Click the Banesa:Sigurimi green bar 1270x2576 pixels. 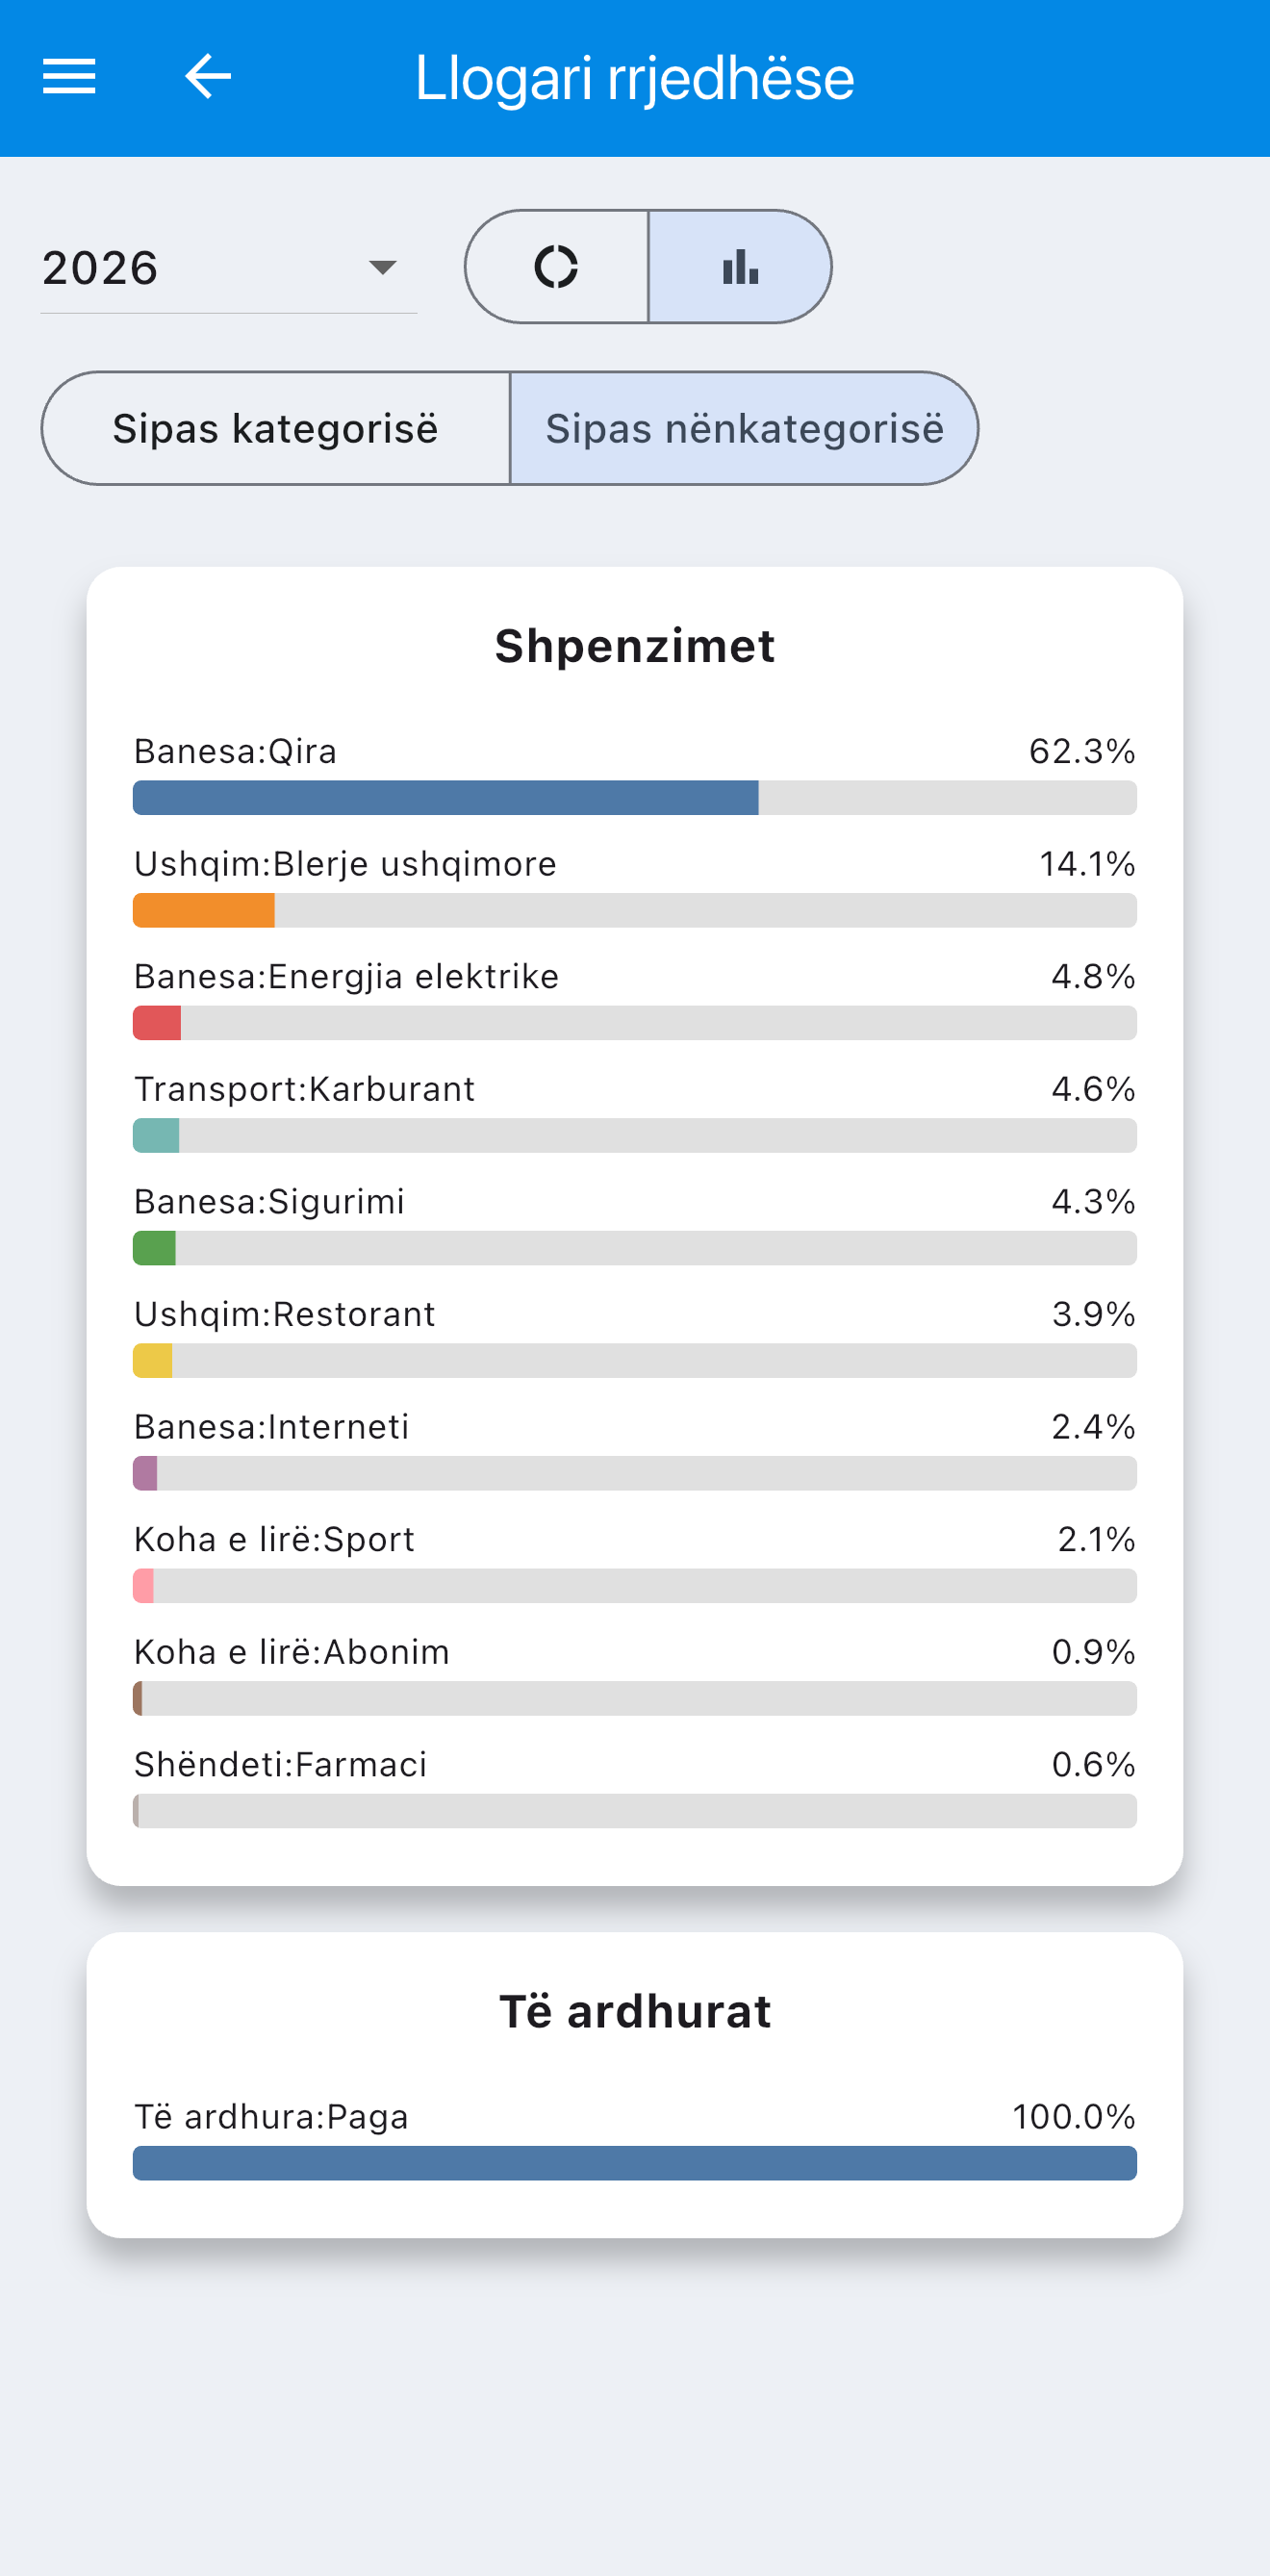point(154,1249)
